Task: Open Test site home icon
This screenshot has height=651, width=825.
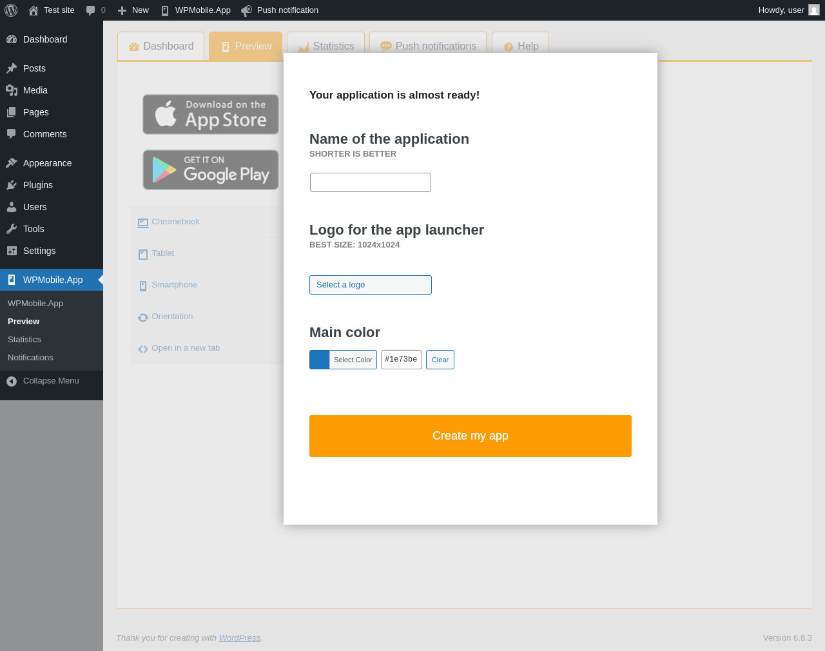Action: [x=34, y=10]
